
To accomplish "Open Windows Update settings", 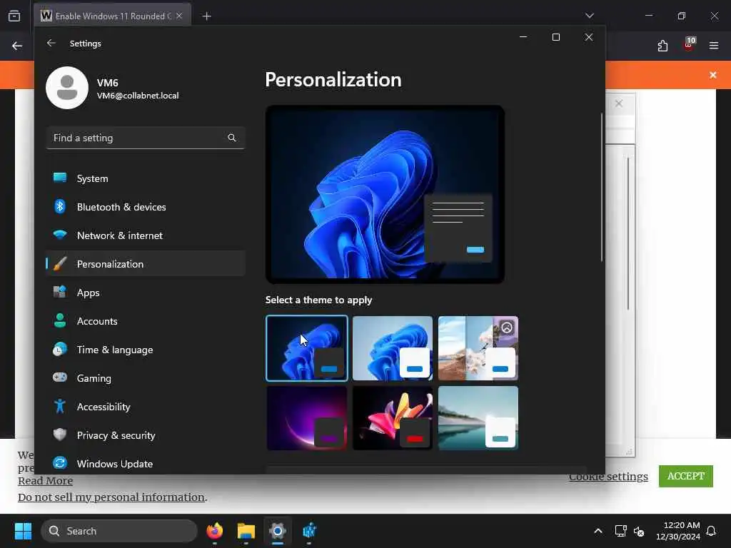I will point(146,464).
